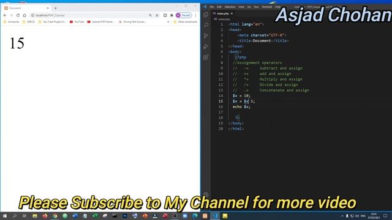Click code line '$x = 10;'
392x220 pixels.
(241, 96)
